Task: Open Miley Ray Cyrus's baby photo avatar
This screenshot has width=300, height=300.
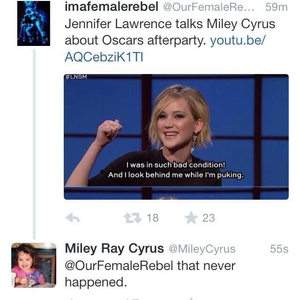Action: [x=34, y=265]
